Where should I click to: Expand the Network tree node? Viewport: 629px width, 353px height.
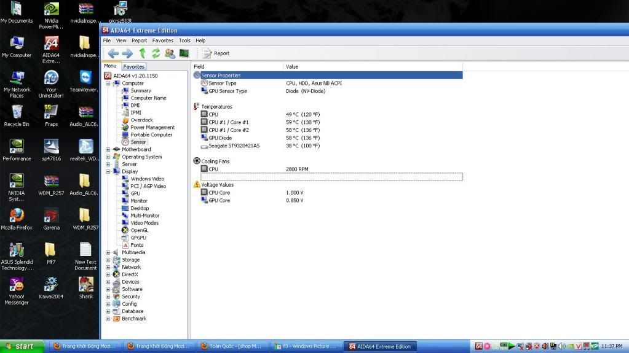[108, 267]
